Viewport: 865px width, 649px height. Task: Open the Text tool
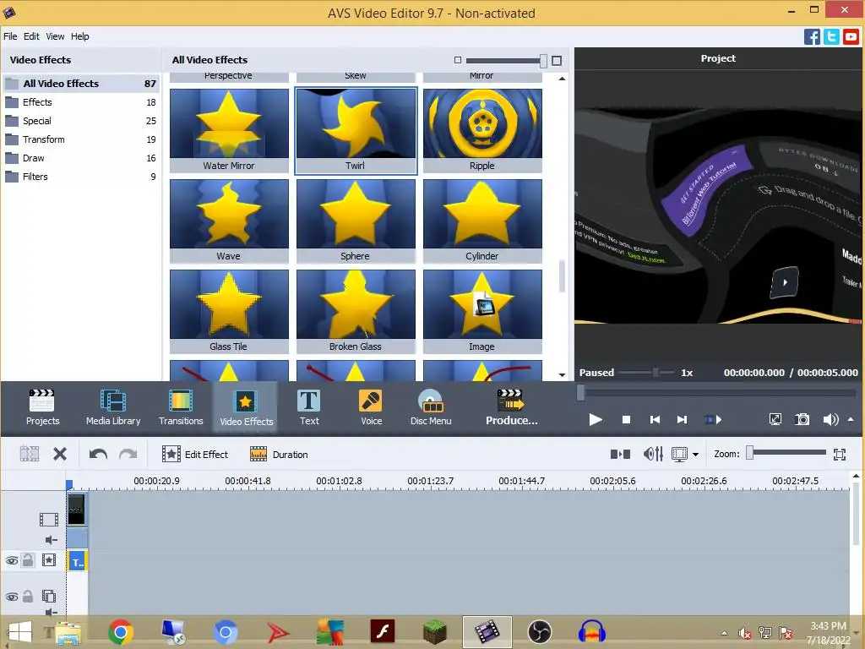click(x=309, y=407)
